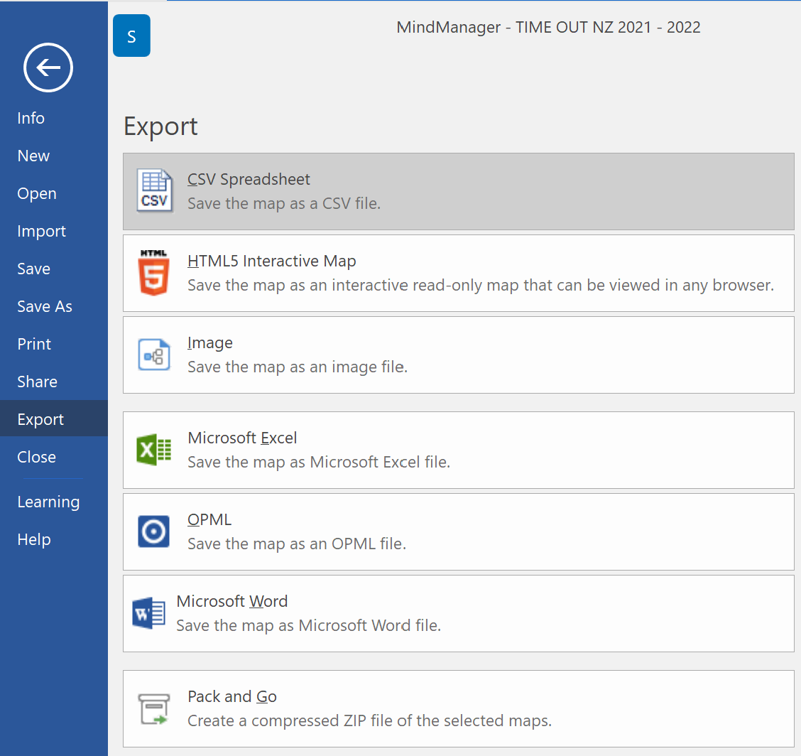The height and width of the screenshot is (756, 801).
Task: Switch to the Share section
Action: point(37,382)
